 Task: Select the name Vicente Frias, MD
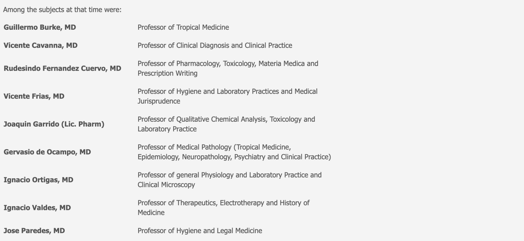(34, 96)
